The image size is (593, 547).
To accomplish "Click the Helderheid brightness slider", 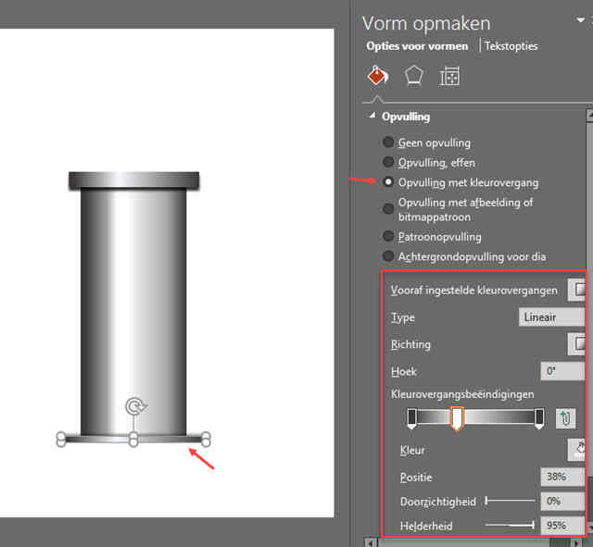I will 510,525.
